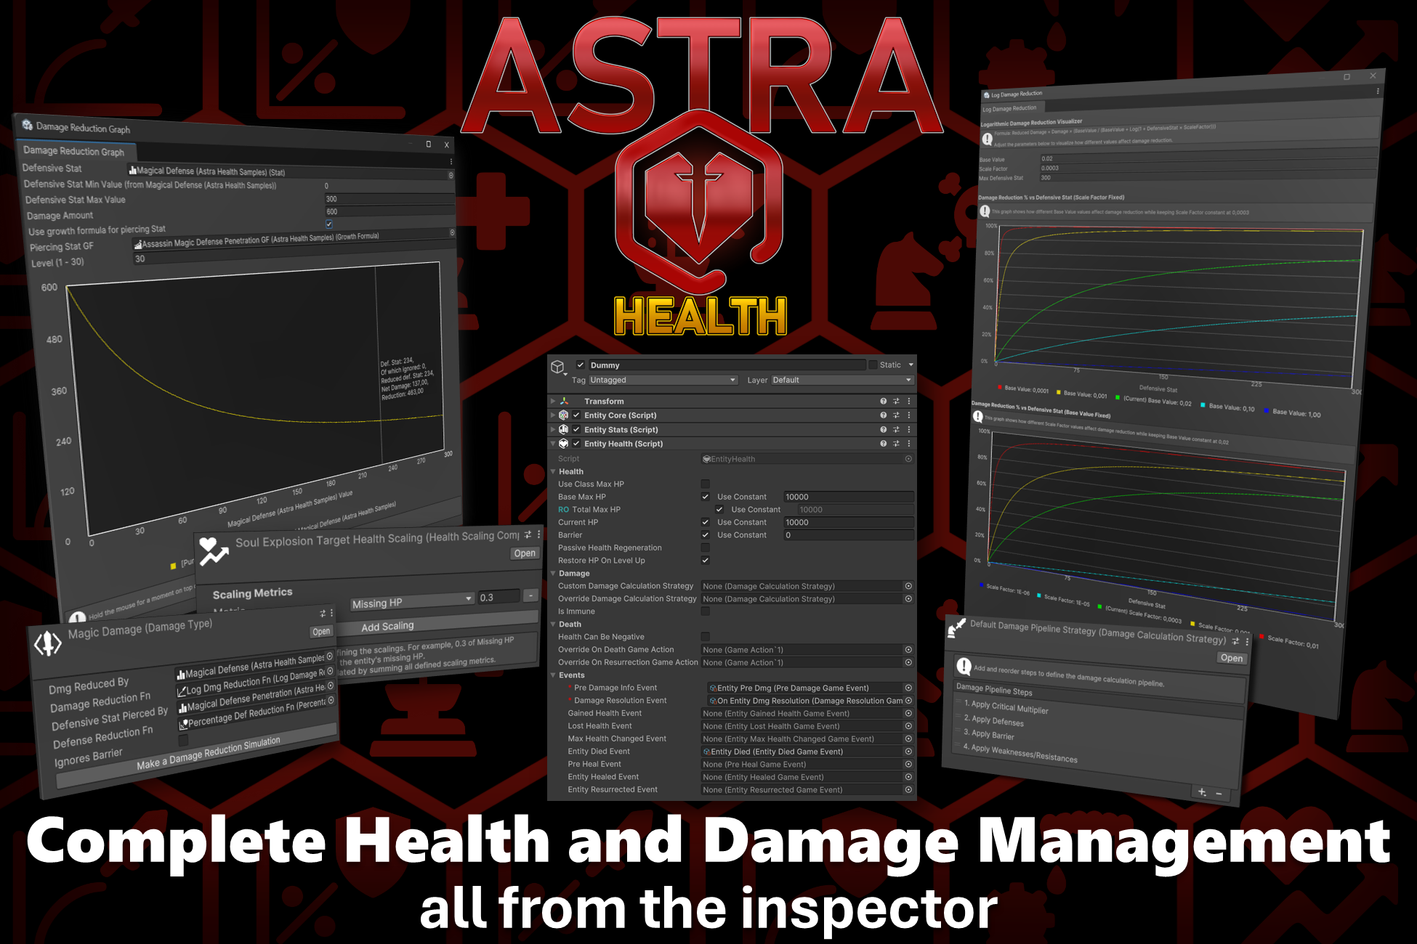Edit the Base Max HP value field
1417x944 pixels.
coord(848,497)
